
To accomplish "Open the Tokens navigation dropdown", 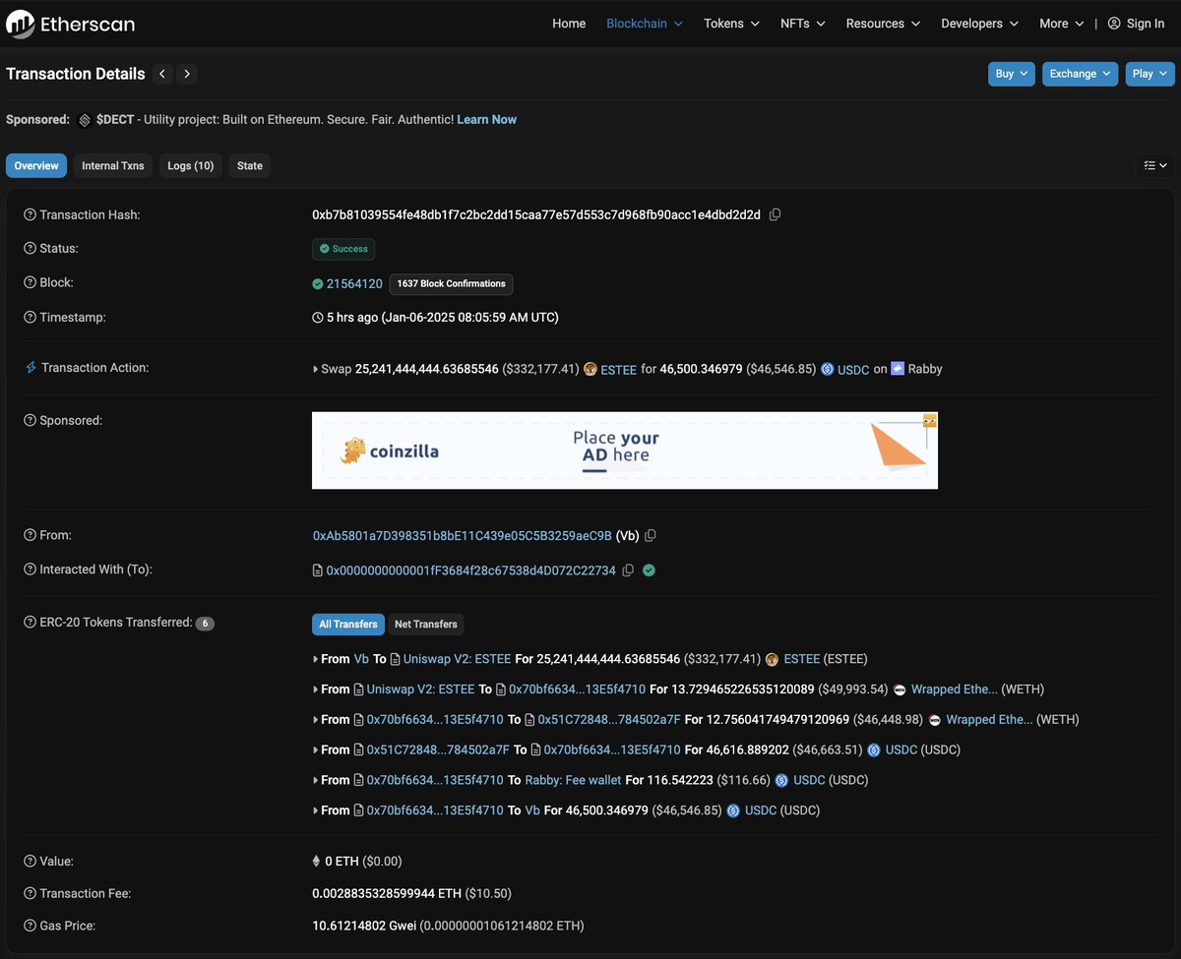I will pyautogui.click(x=730, y=24).
